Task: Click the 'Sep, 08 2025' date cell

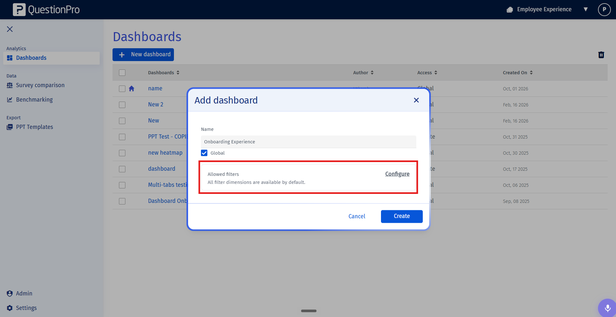Action: pos(516,201)
